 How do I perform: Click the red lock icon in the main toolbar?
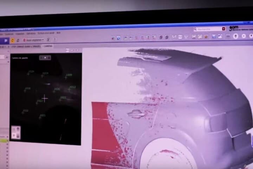[x=113, y=38]
